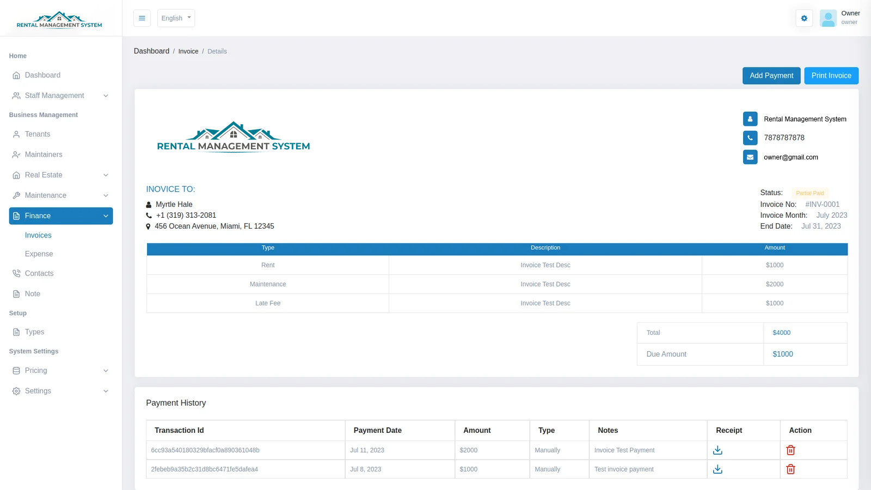Click the Real Estate house icon
The width and height of the screenshot is (871, 490).
pyautogui.click(x=16, y=175)
